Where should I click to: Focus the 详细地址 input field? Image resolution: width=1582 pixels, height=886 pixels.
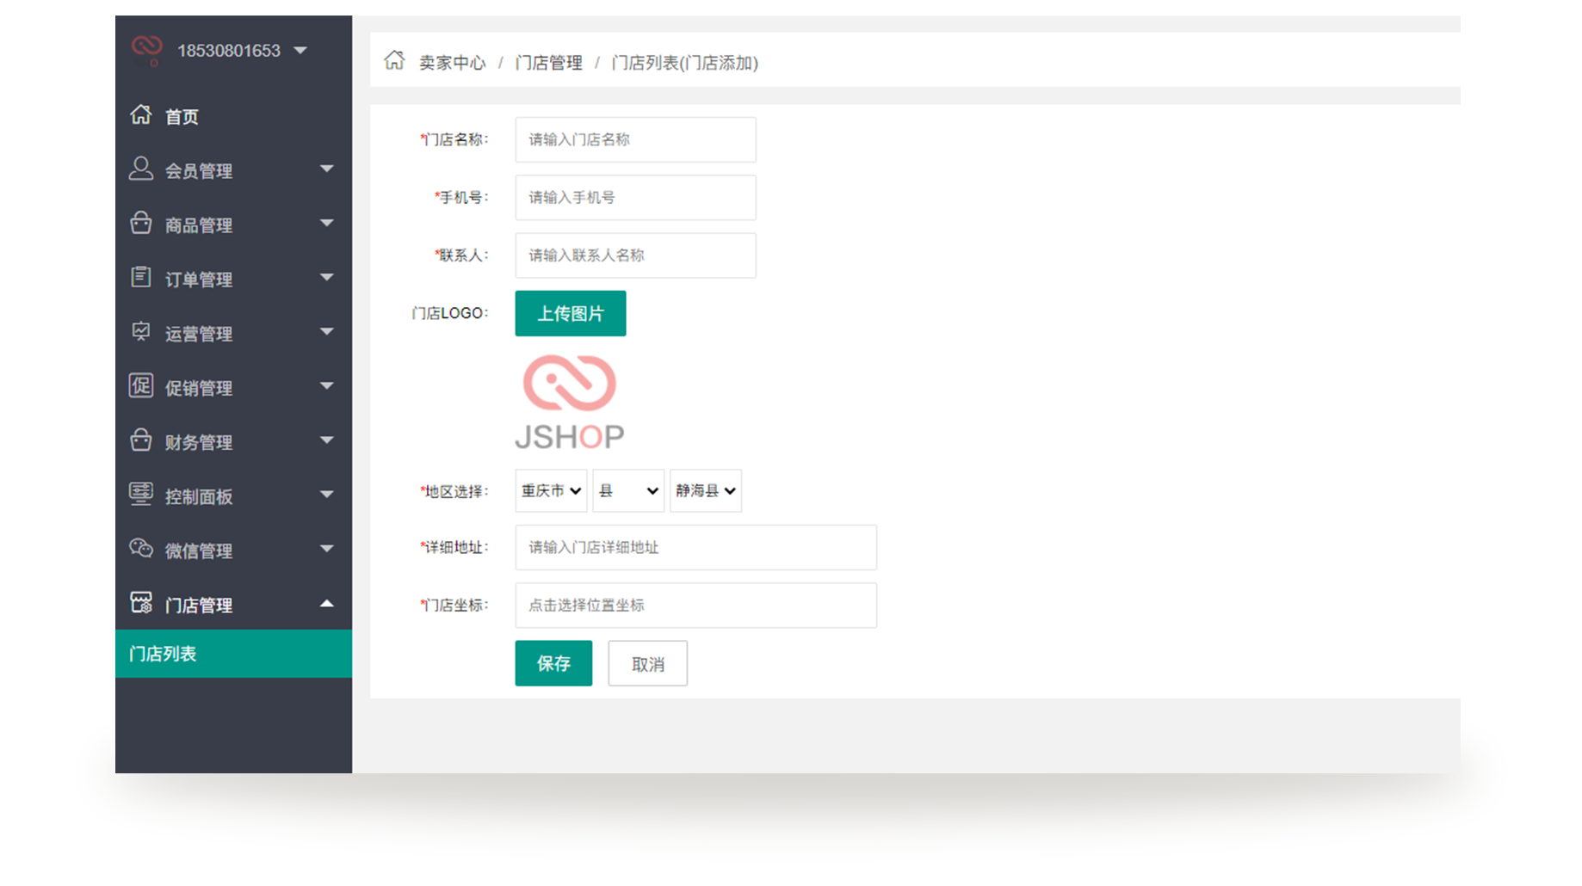(x=695, y=547)
